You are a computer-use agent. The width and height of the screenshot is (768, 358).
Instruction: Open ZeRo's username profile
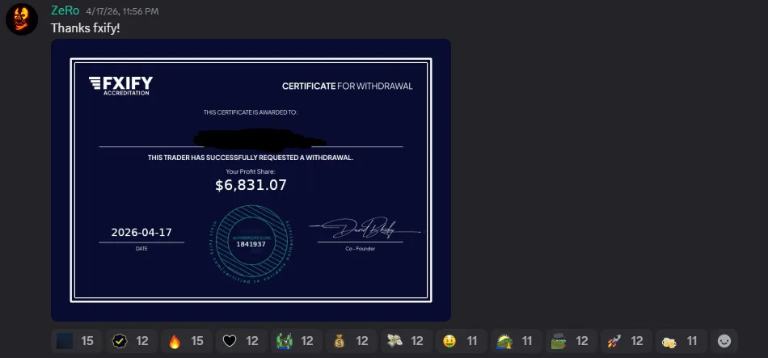(65, 11)
